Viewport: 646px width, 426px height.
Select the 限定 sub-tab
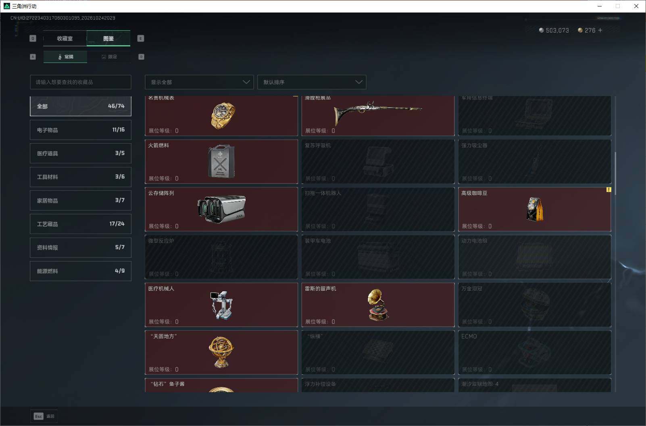tap(109, 57)
